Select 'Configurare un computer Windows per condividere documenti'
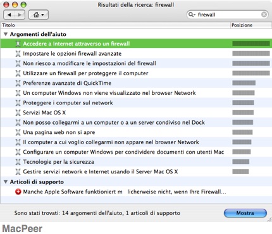 click(x=123, y=152)
